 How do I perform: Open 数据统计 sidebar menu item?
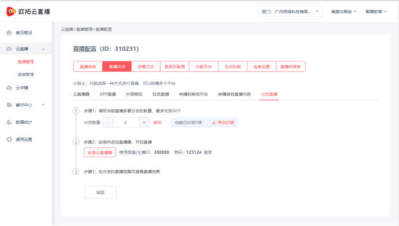pyautogui.click(x=24, y=123)
